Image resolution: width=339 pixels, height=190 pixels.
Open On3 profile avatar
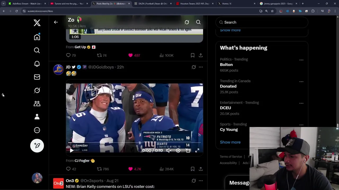(58, 183)
